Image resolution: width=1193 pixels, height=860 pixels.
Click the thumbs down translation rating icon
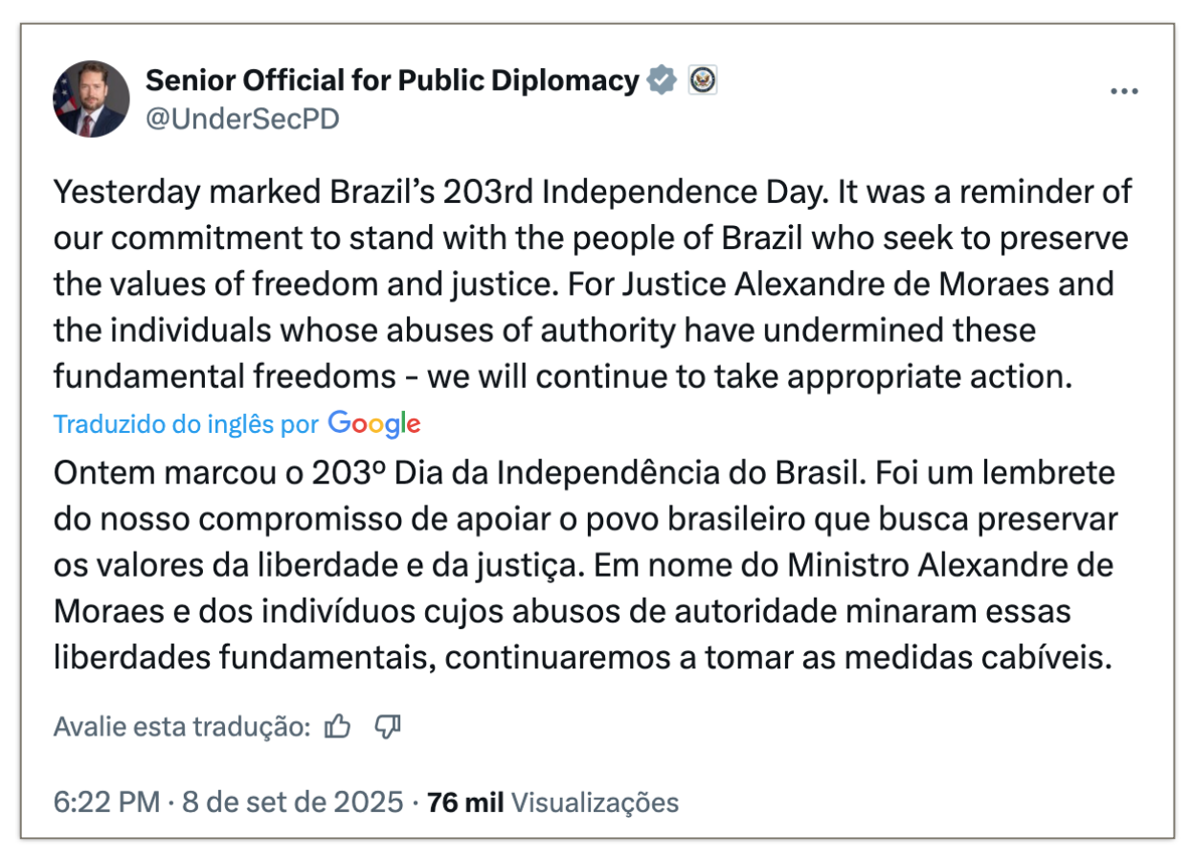click(387, 727)
